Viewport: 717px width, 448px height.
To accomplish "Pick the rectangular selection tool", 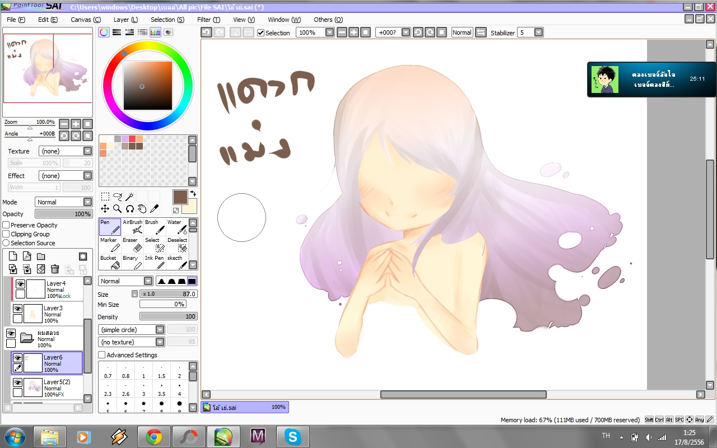I will click(105, 197).
